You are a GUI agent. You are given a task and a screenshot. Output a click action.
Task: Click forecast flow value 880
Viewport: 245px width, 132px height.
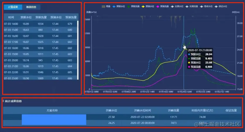pyautogui.click(x=40, y=30)
